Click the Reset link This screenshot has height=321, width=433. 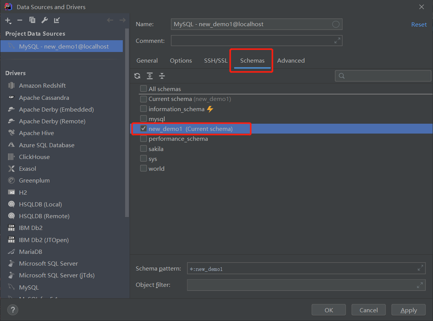point(419,24)
